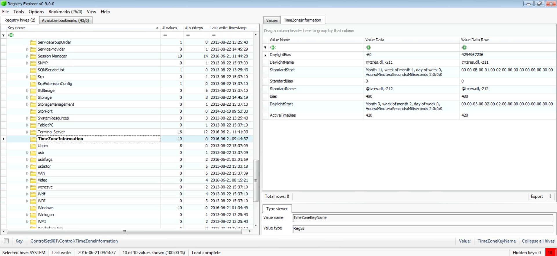Click the Windows key folder icon
The image size is (557, 256).
[33, 208]
